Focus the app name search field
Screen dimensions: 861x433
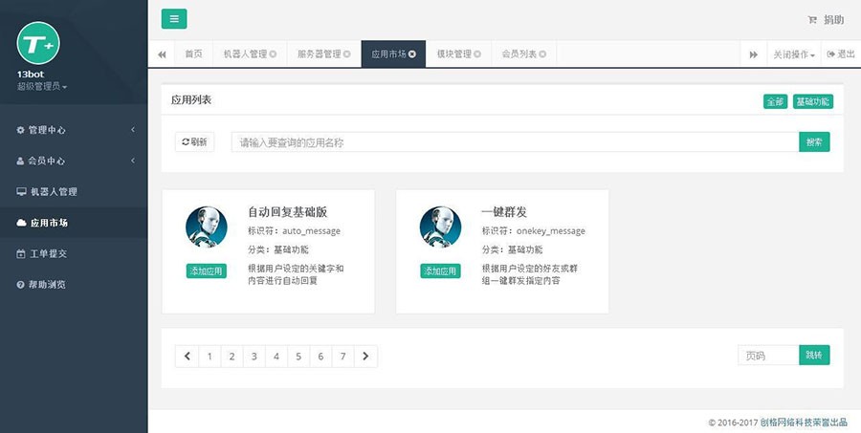point(515,142)
